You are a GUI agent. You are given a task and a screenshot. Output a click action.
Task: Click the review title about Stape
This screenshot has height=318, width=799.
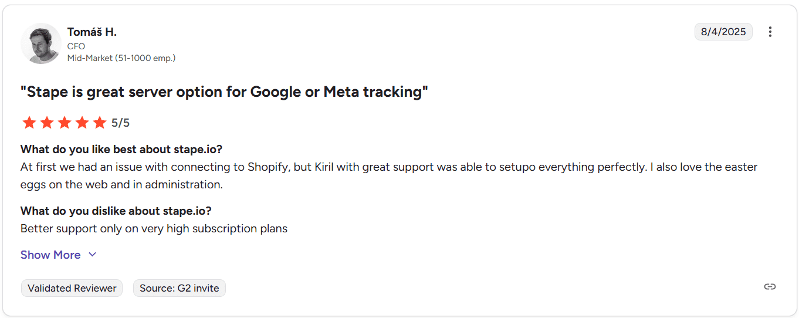[x=224, y=92]
